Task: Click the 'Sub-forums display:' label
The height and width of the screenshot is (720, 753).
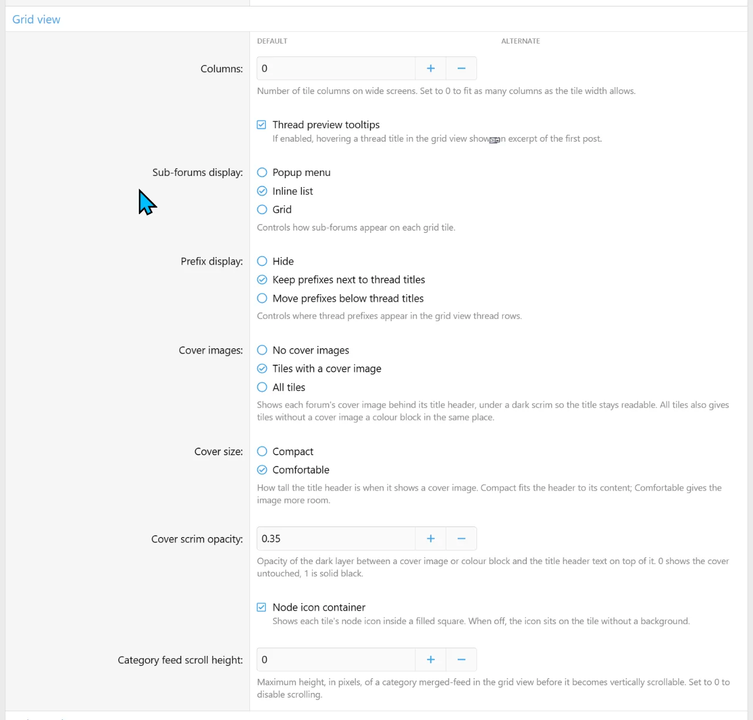Action: (198, 172)
